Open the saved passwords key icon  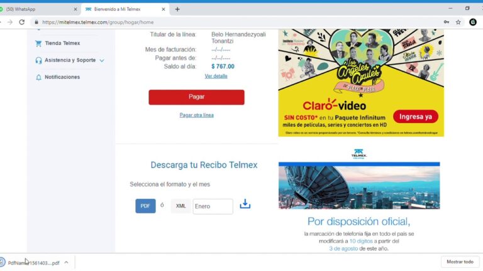447,22
